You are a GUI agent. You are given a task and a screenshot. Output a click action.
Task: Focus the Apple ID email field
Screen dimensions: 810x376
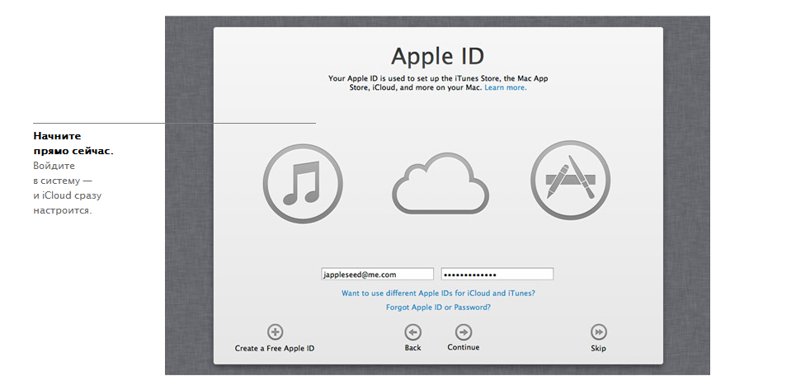click(x=377, y=275)
